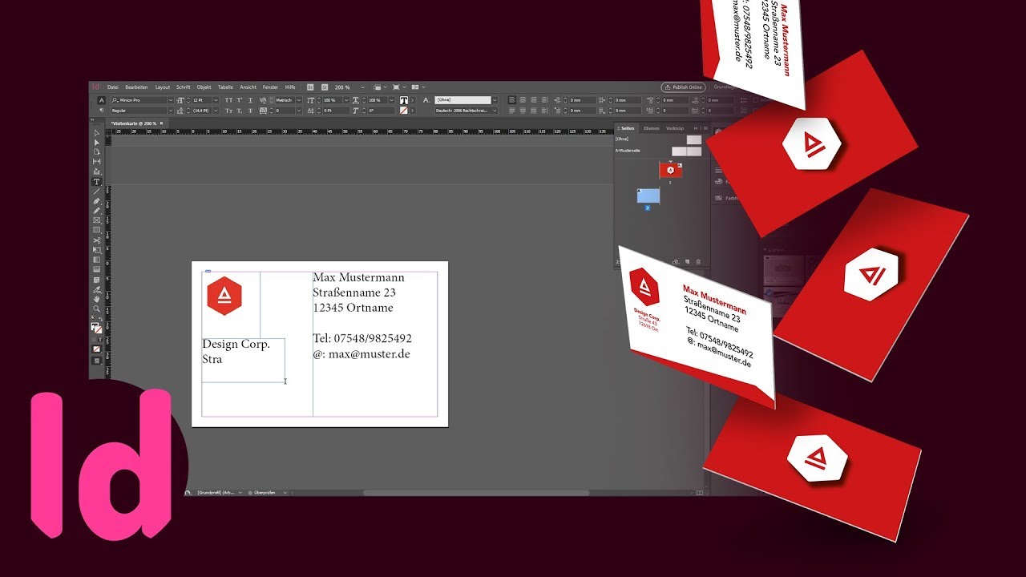Image resolution: width=1026 pixels, height=577 pixels.
Task: Open the Deutsch language dropdown
Action: coord(495,110)
